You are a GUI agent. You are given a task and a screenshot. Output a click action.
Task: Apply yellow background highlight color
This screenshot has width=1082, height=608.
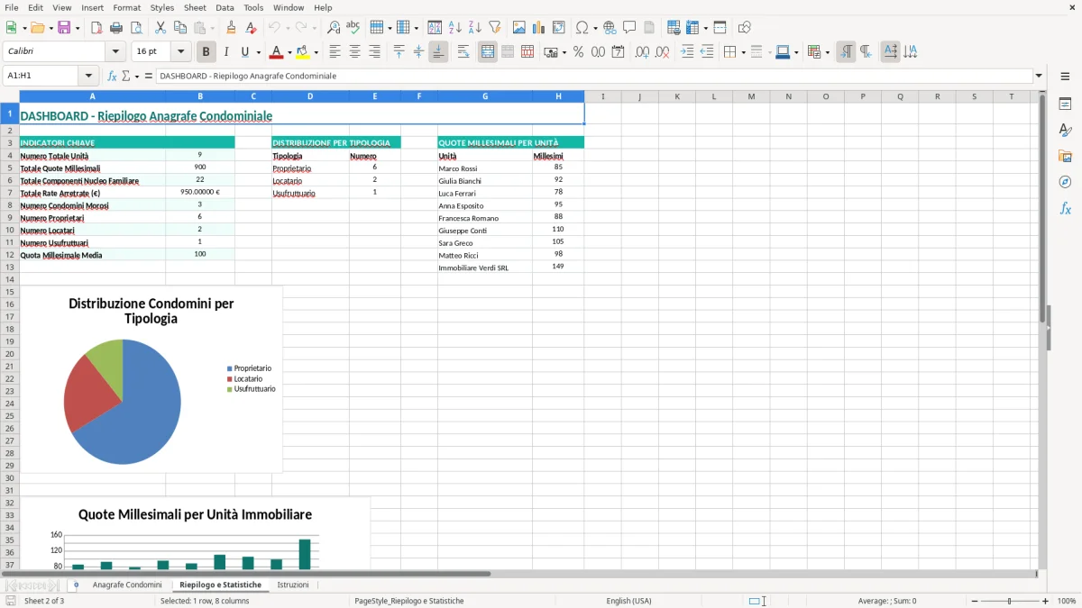pyautogui.click(x=302, y=52)
